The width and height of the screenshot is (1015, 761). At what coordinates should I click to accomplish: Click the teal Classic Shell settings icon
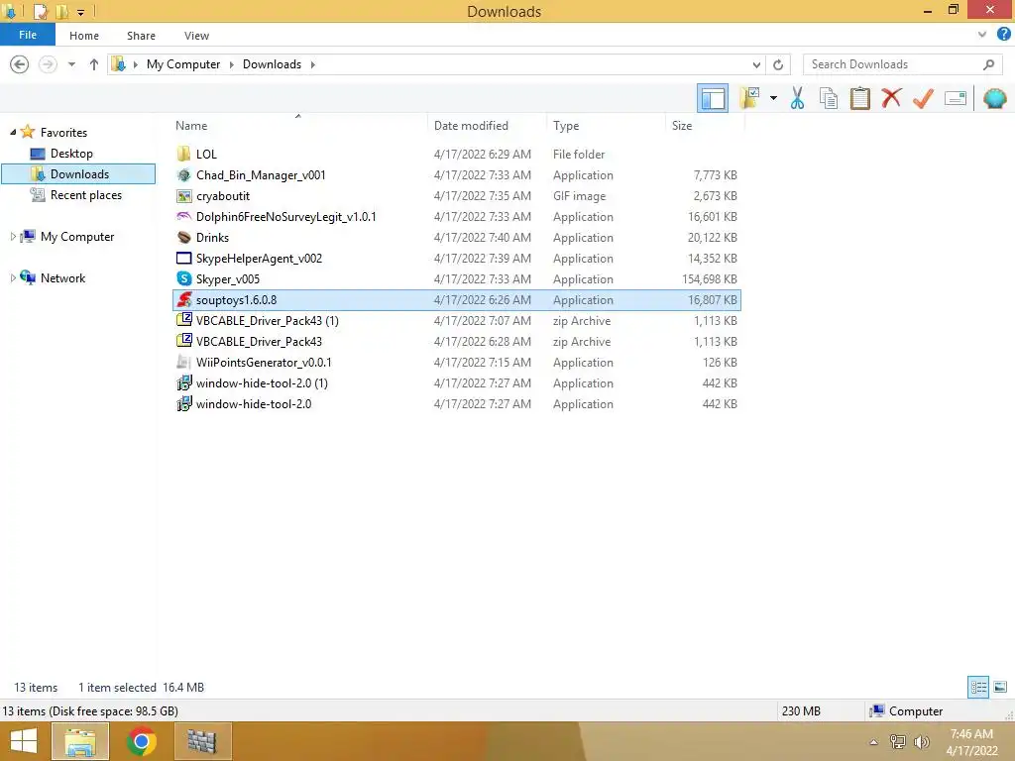[x=994, y=98]
